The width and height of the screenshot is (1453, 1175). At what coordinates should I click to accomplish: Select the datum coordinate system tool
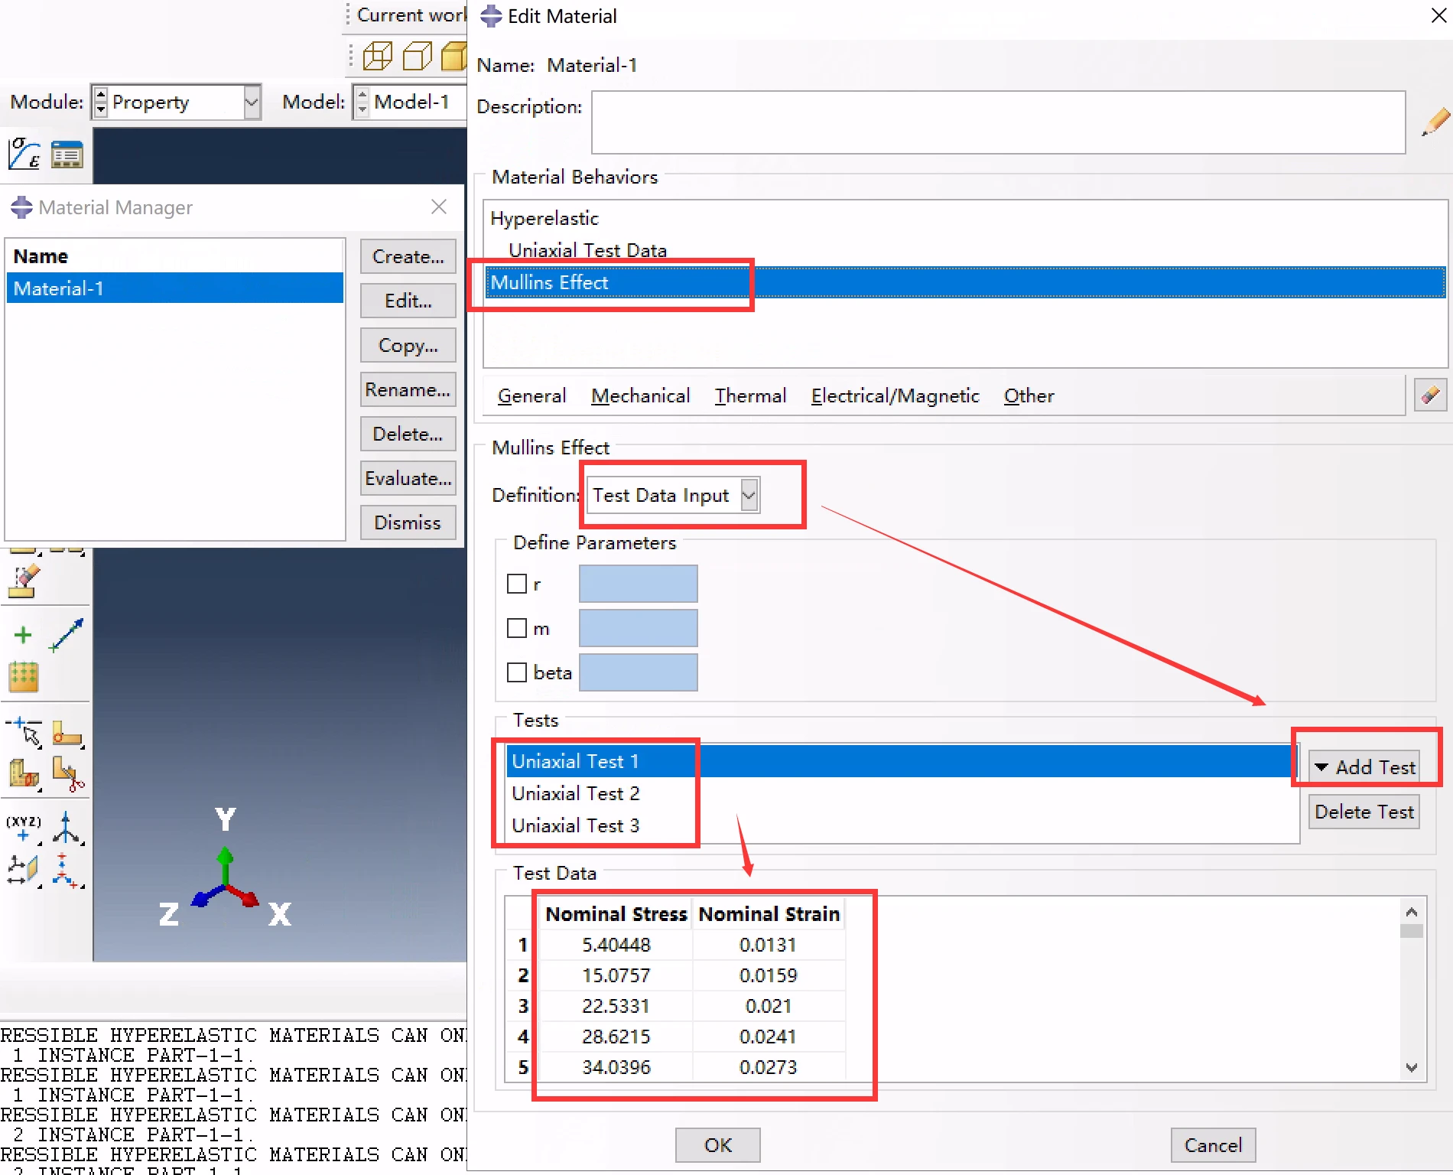coord(67,871)
